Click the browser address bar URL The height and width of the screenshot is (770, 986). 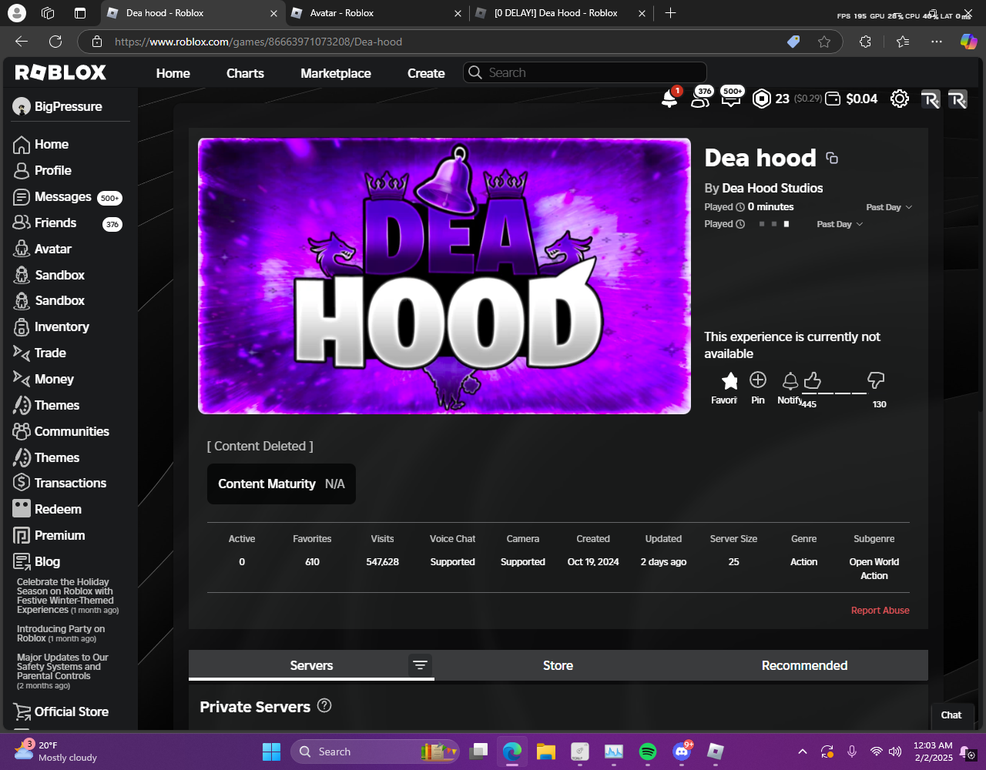click(x=258, y=42)
